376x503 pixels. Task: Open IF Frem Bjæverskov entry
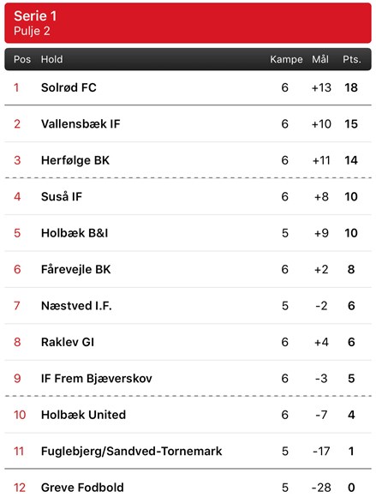188,378
